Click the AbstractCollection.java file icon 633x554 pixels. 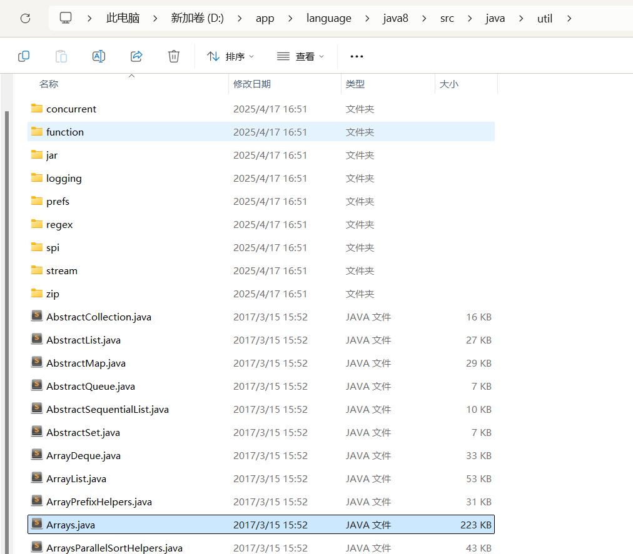click(37, 315)
